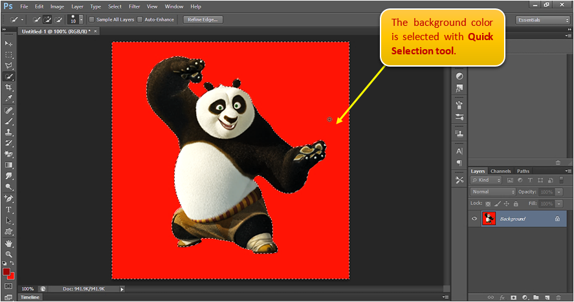574x302 pixels.
Task: Select the Horizontal Type tool
Action: pos(8,210)
